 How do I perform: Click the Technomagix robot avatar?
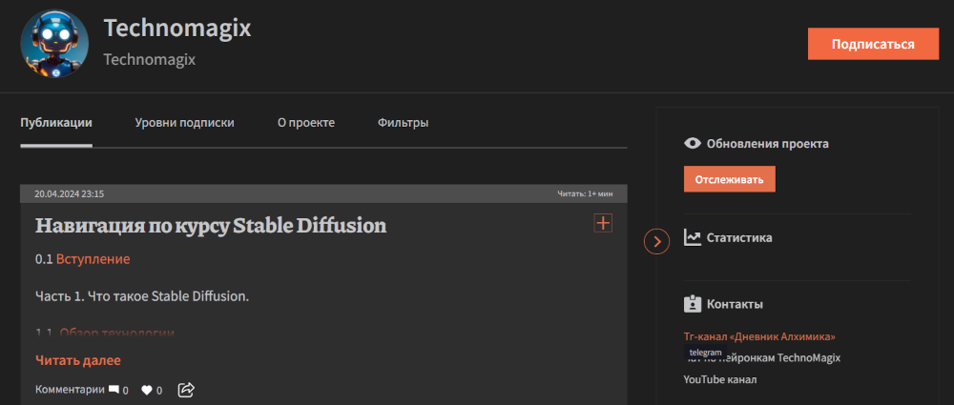click(54, 44)
